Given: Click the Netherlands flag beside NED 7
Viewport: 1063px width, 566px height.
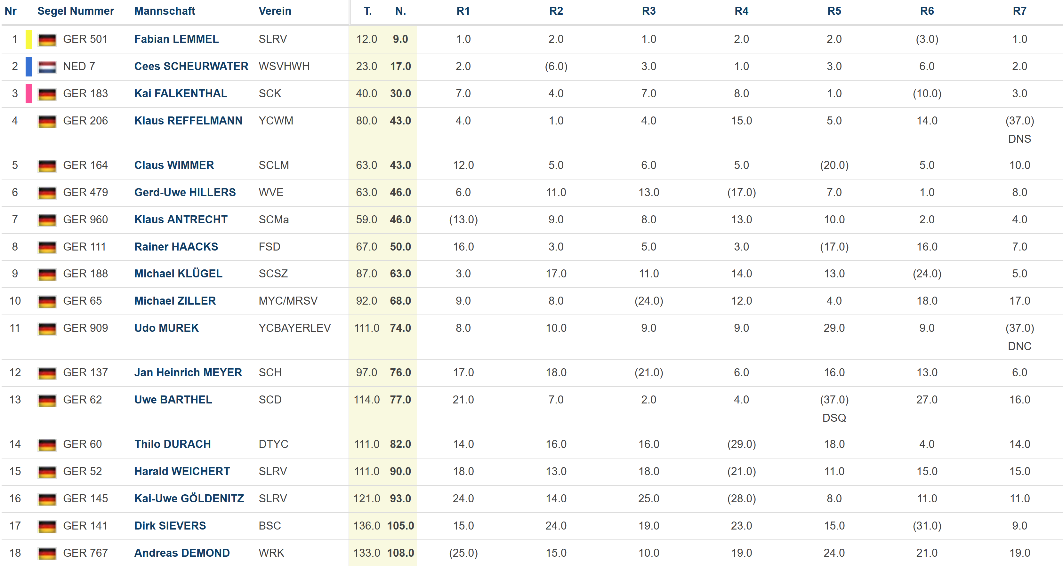Looking at the screenshot, I should 47,67.
